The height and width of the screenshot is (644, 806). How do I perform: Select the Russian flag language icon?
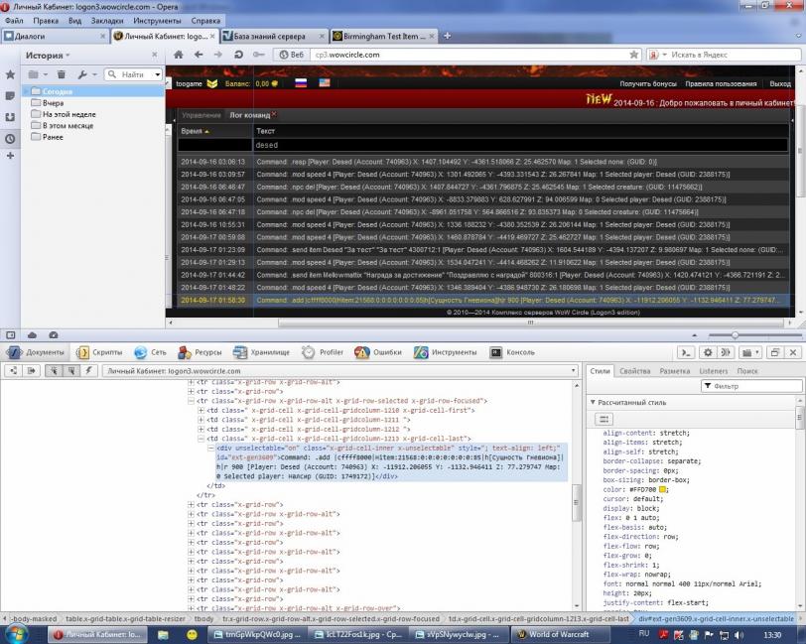coord(301,84)
